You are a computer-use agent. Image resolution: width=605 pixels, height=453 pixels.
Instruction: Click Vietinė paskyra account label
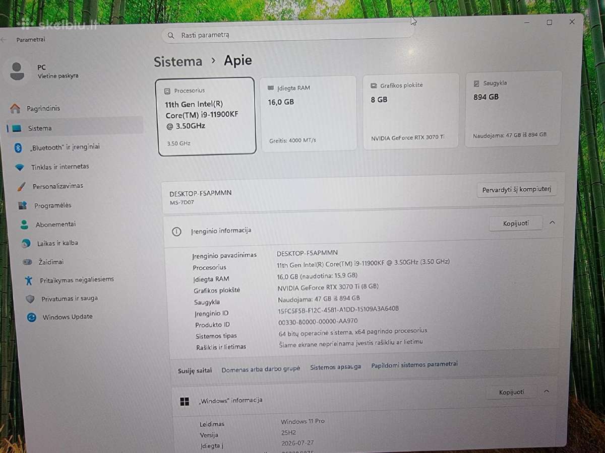pyautogui.click(x=58, y=76)
